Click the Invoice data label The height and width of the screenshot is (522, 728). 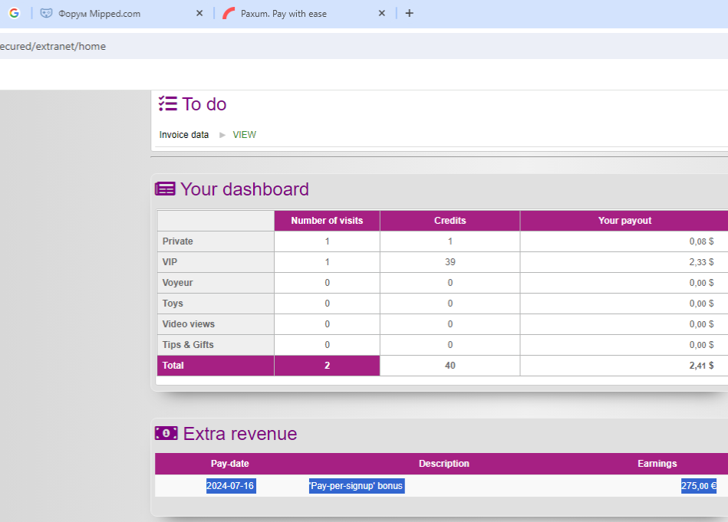pyautogui.click(x=184, y=135)
